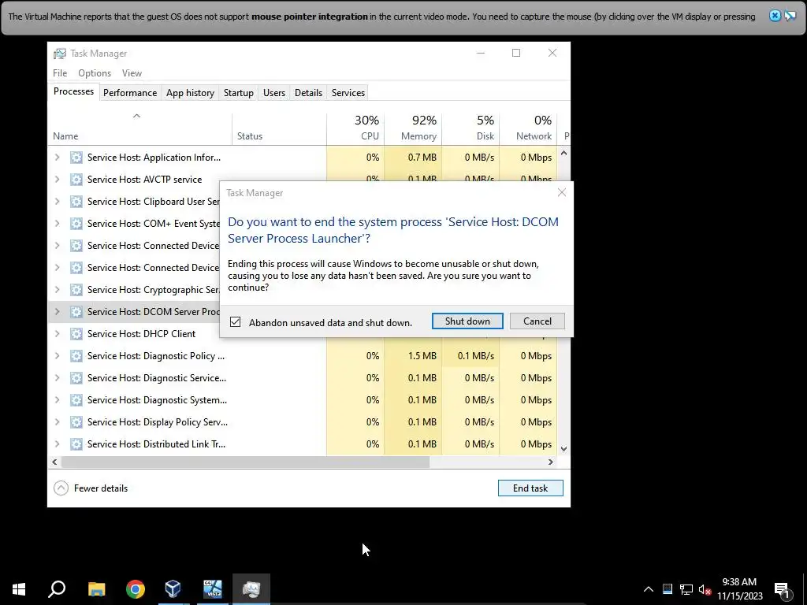
Task: Open VirtualBox from the taskbar
Action: point(173,589)
